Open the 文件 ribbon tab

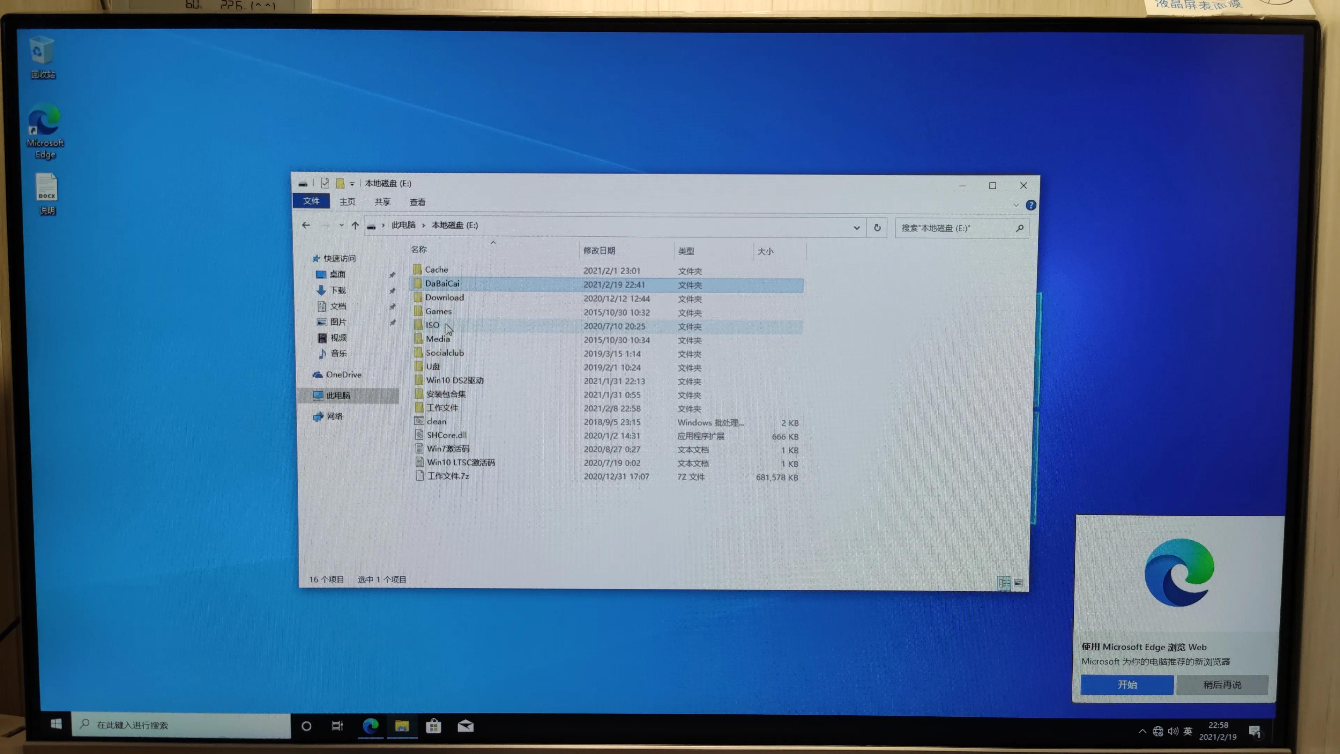click(x=311, y=201)
